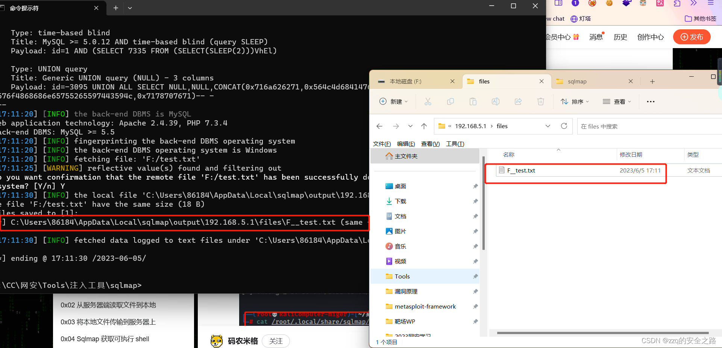Sort by the 名称 column header
Image resolution: width=722 pixels, height=348 pixels.
(x=509, y=154)
